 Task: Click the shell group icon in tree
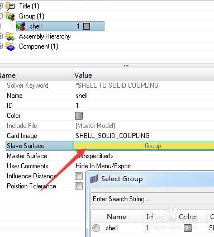21,26
